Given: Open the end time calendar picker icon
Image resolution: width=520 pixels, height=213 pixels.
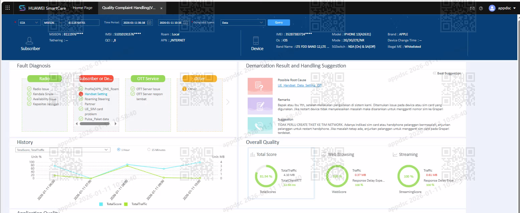Looking at the screenshot, I should pyautogui.click(x=186, y=22).
